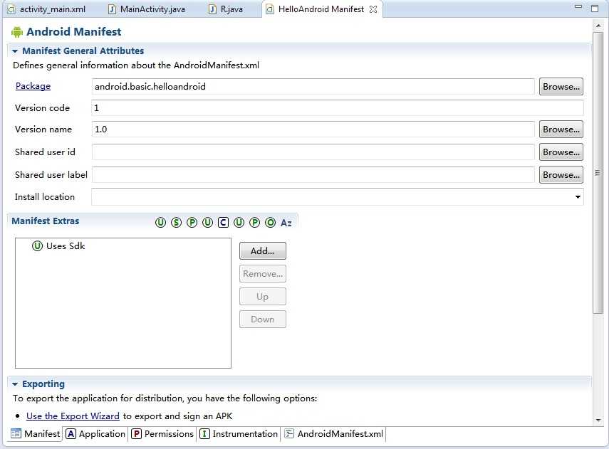Click the Shared user id field
This screenshot has height=449, width=609.
[313, 152]
